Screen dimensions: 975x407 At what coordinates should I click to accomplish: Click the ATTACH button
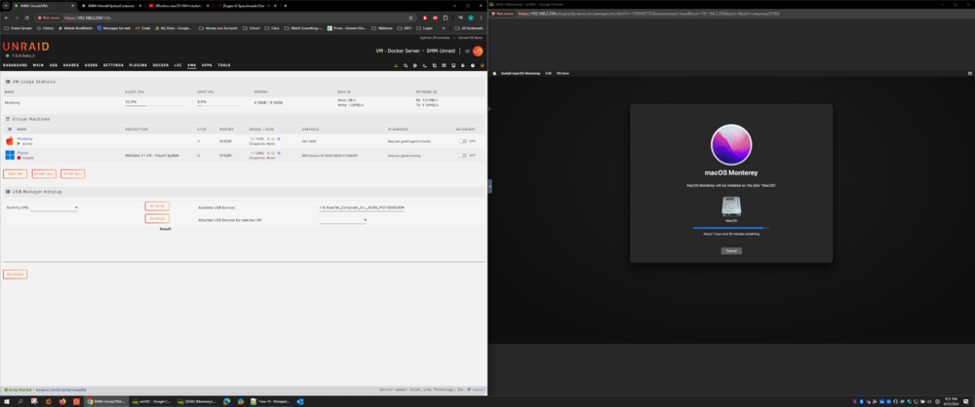[157, 206]
